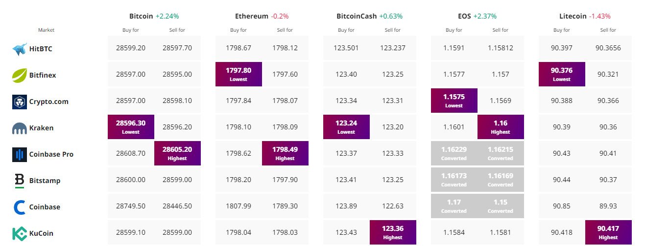Open the Bitstamp market name link
This screenshot has width=645, height=246.
click(x=45, y=181)
